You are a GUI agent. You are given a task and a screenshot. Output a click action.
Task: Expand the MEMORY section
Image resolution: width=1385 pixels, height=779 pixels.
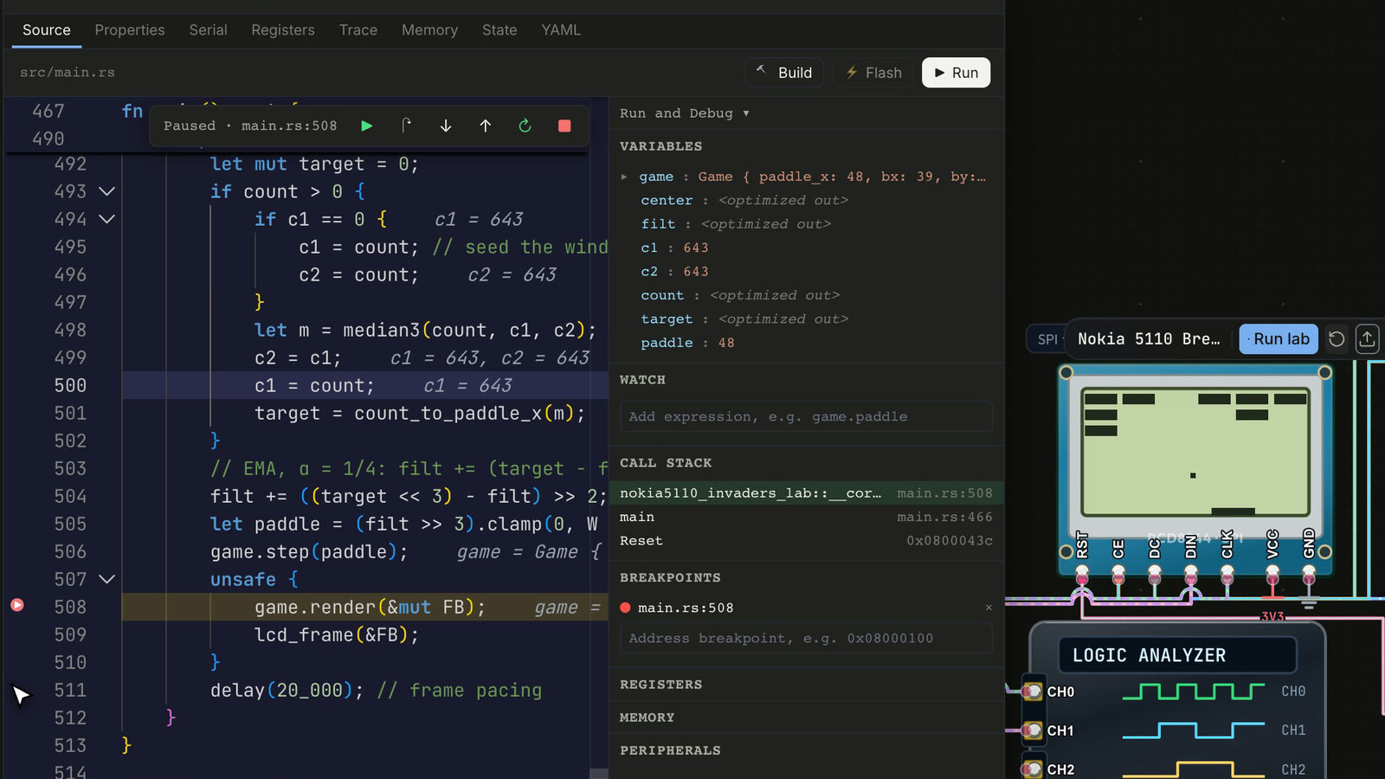tap(807, 718)
